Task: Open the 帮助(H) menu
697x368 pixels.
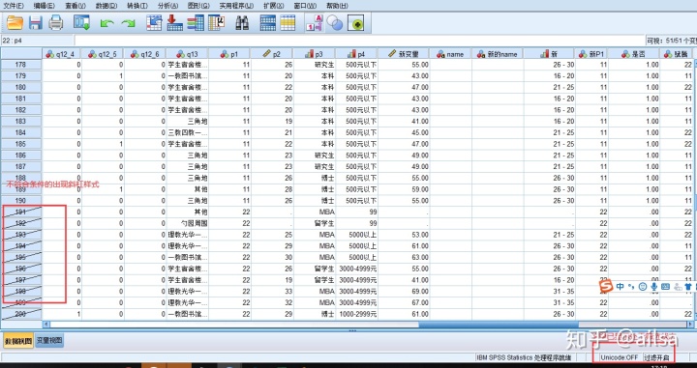Action: [337, 6]
